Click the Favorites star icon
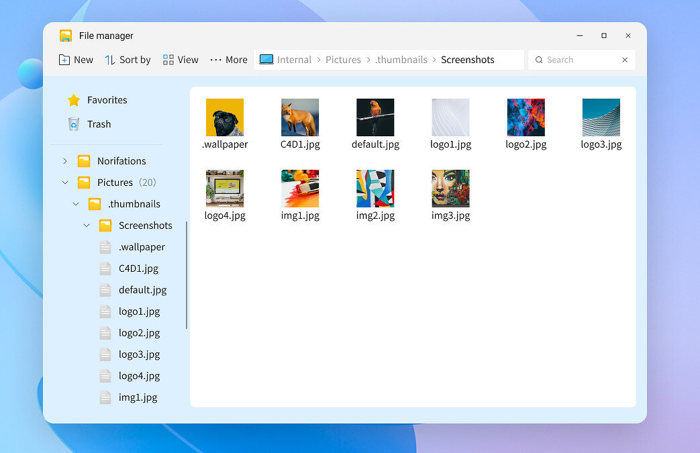The width and height of the screenshot is (700, 453). tap(74, 99)
